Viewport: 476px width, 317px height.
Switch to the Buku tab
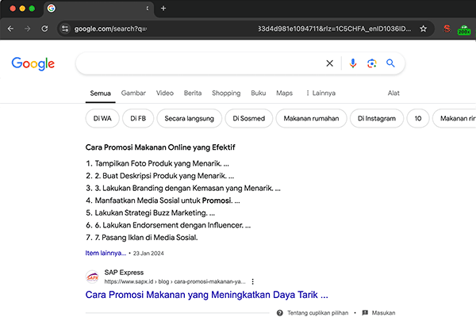pyautogui.click(x=259, y=94)
